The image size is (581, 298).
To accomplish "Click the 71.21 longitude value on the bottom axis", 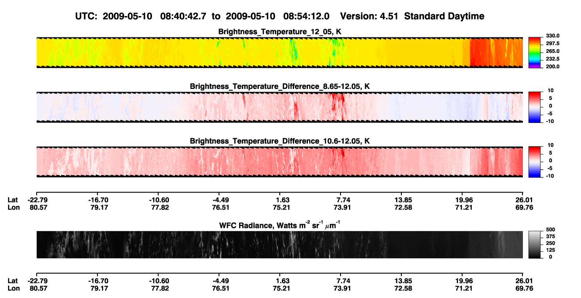I will coord(463,288).
